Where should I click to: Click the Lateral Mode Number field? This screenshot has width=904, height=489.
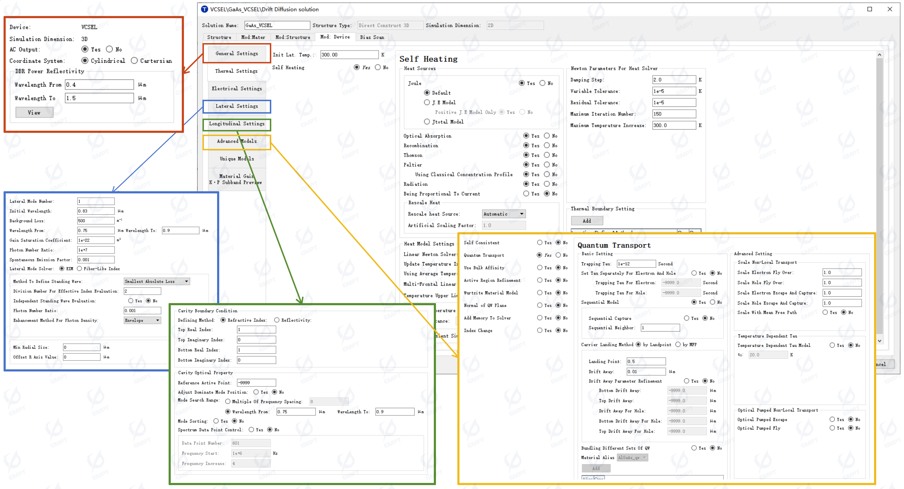click(96, 201)
